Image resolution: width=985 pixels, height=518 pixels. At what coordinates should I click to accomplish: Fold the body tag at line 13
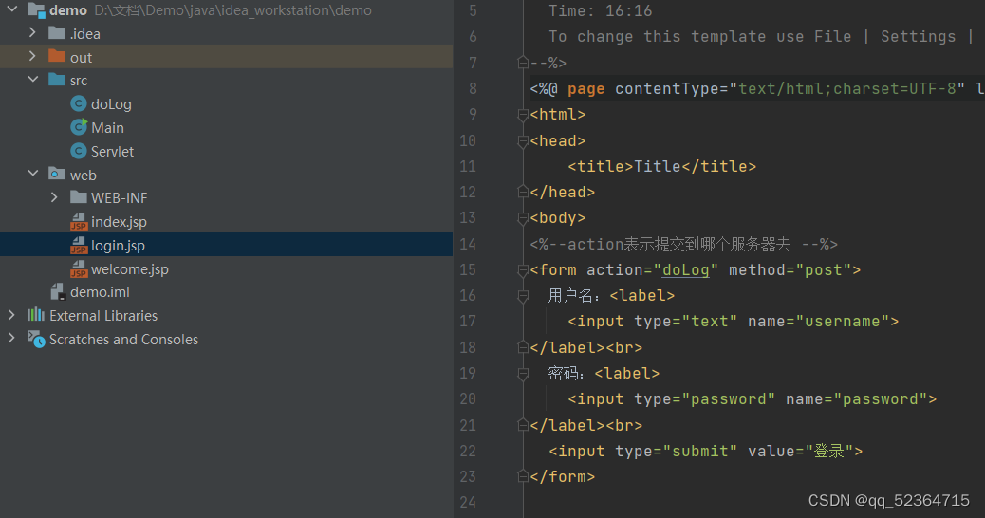coord(523,218)
